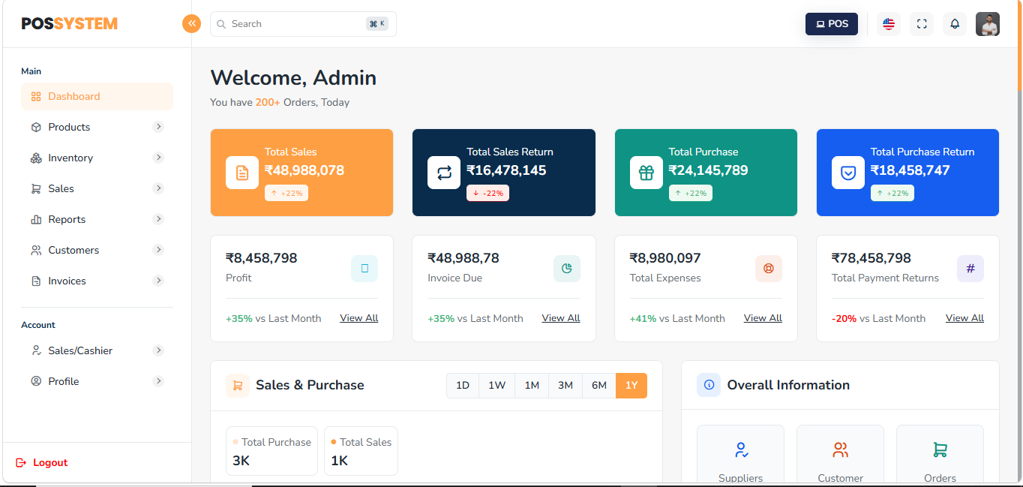The width and height of the screenshot is (1023, 487).
Task: Click View All under Profit card
Action: click(358, 318)
